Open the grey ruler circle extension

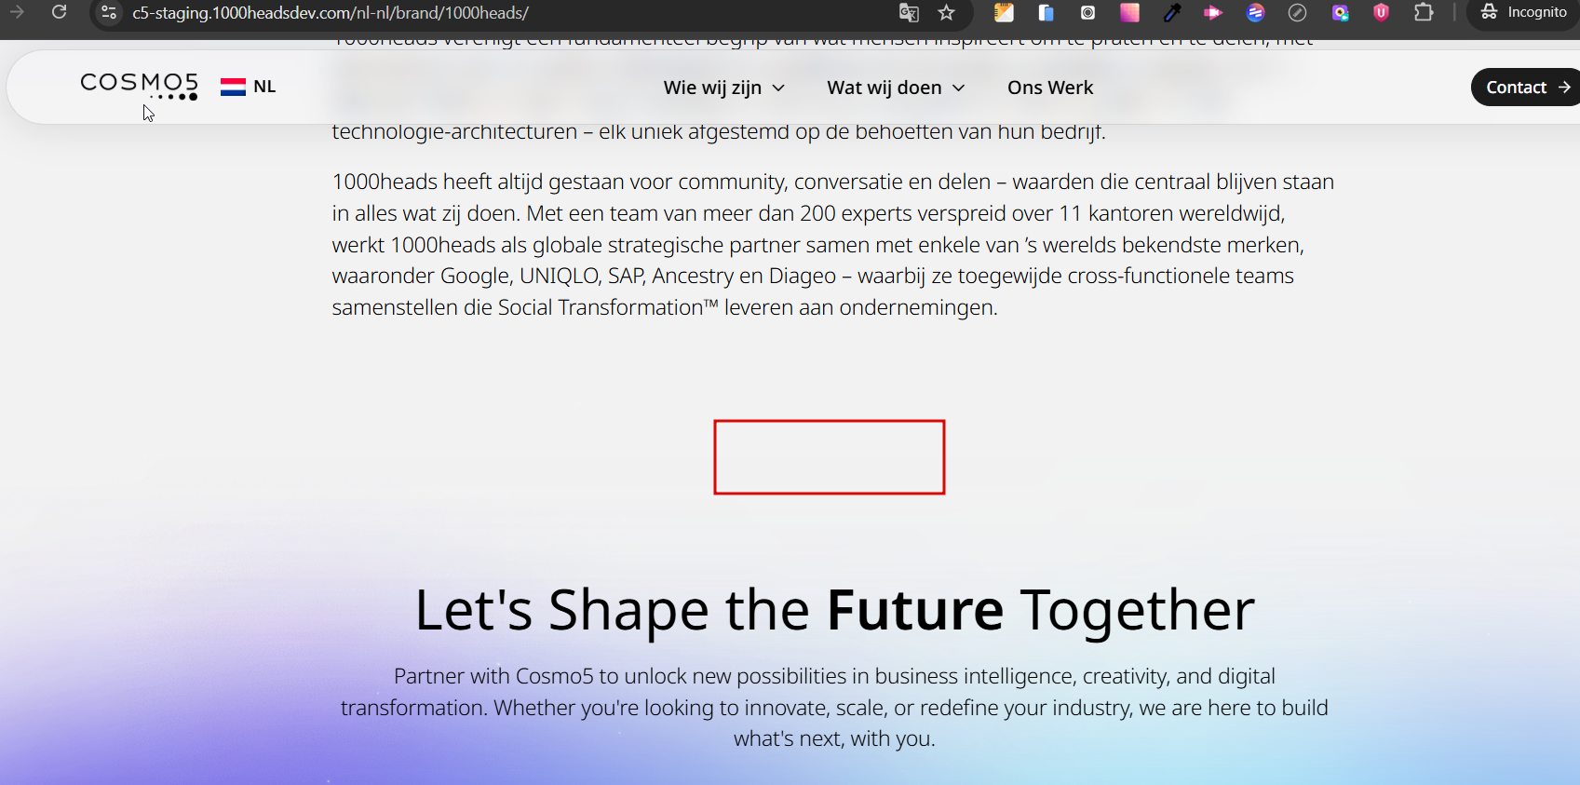[1298, 12]
